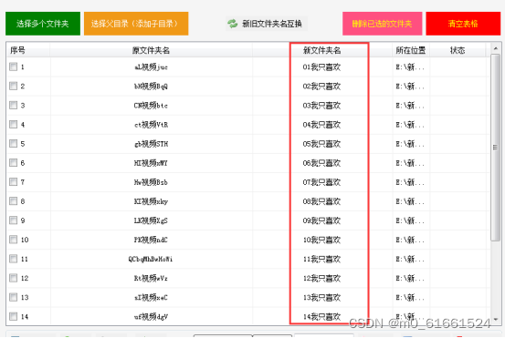Tick the checkbox for row 6
The height and width of the screenshot is (338, 505).
[13, 163]
